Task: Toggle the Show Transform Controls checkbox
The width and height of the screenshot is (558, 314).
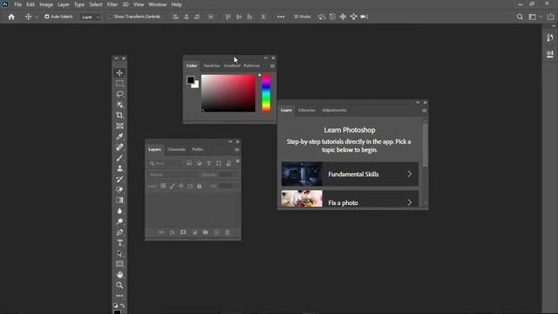Action: (x=111, y=17)
